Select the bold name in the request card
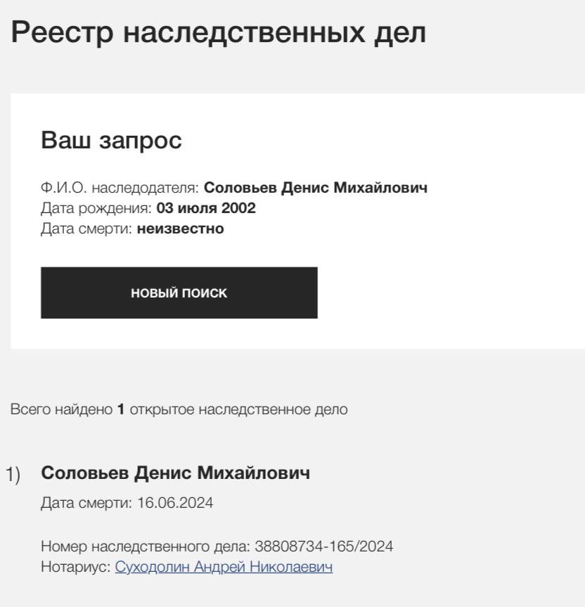The width and height of the screenshot is (585, 607). tap(316, 189)
